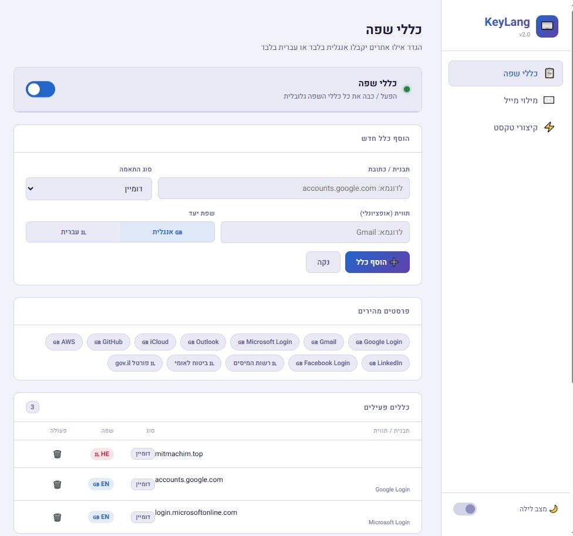The image size is (573, 536).
Task: Apply the ביטוח לאומי preset chip
Action: coord(193,363)
